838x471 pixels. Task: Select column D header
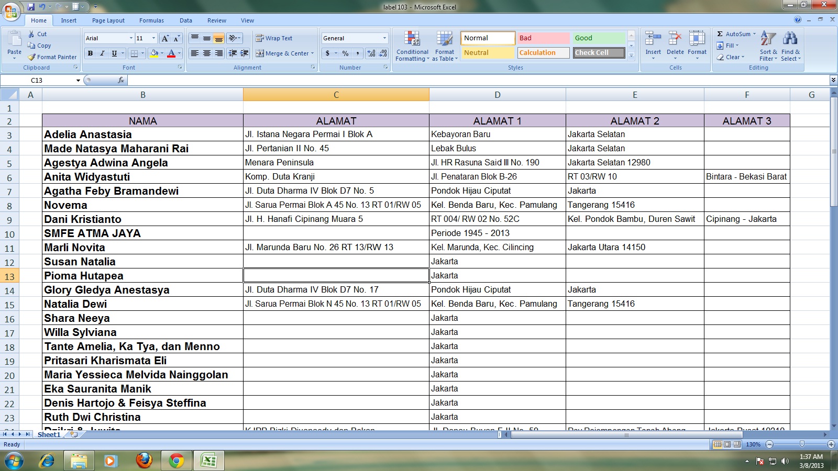(498, 95)
